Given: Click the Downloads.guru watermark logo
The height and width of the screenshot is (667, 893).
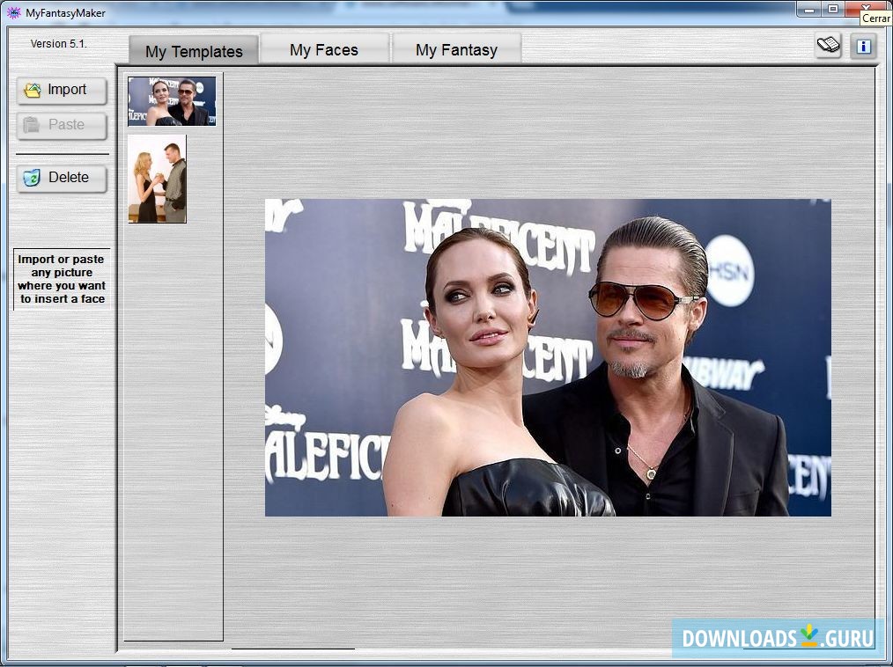Looking at the screenshot, I should 777,638.
